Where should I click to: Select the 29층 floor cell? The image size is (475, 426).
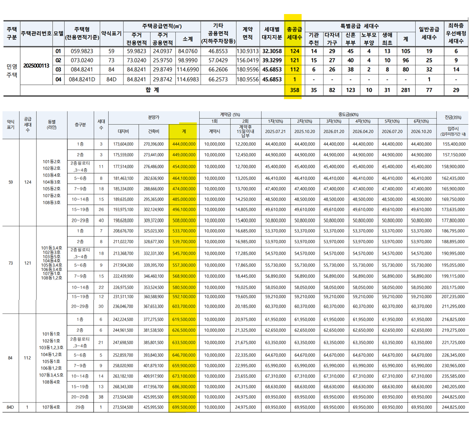(x=80, y=407)
